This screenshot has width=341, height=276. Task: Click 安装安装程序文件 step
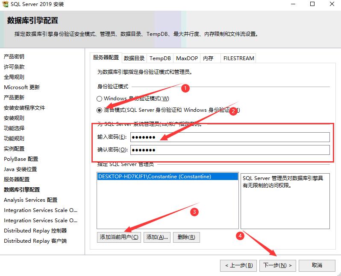[24, 107]
